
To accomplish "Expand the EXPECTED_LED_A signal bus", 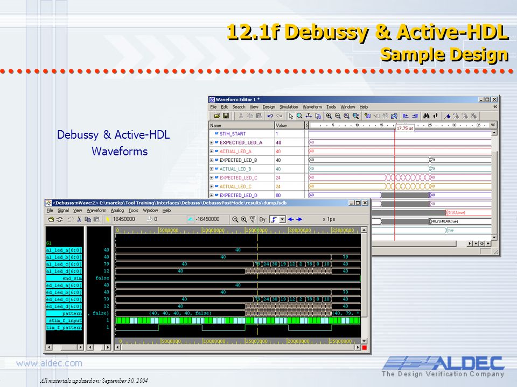I will tap(212, 142).
